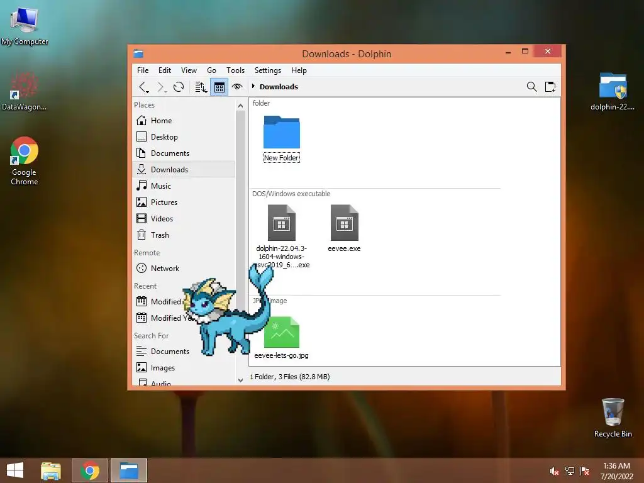The image size is (644, 483).
Task: Click the Music note icon
Action: 142,186
